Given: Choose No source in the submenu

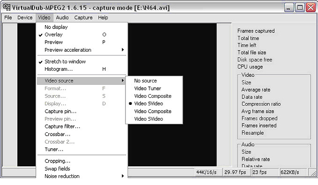Looking at the screenshot, I should 145,81.
